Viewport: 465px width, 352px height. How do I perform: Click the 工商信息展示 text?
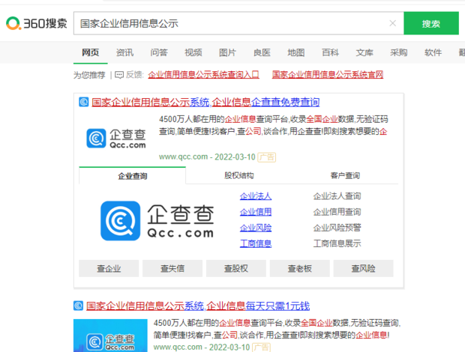[337, 243]
